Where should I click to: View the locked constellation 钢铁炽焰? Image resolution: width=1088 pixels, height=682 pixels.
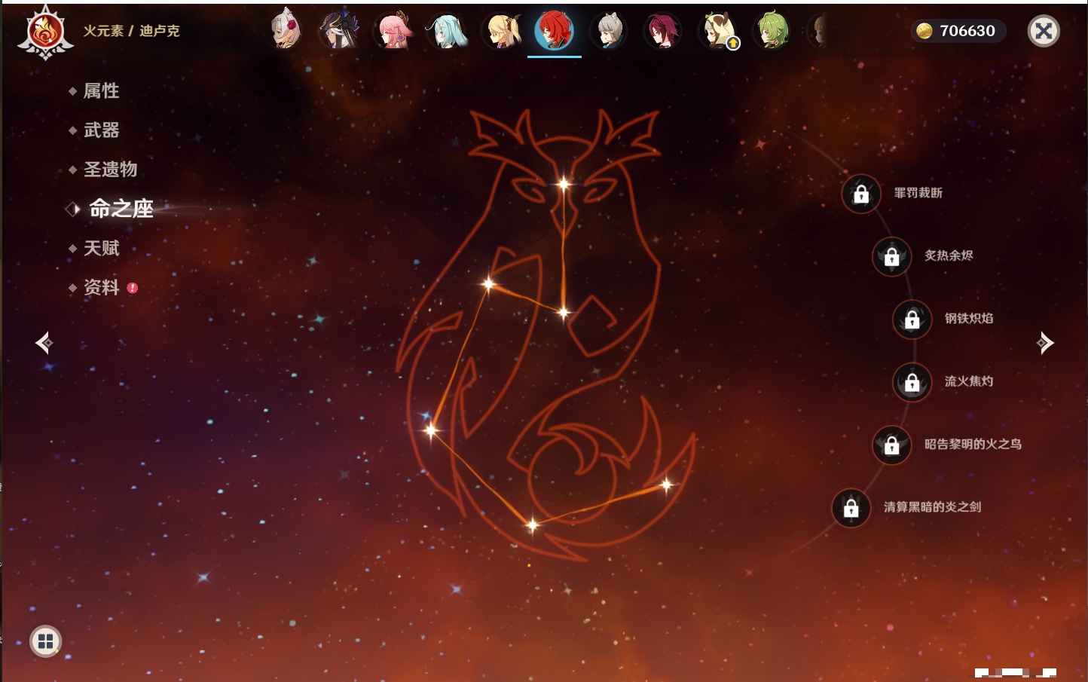(912, 319)
